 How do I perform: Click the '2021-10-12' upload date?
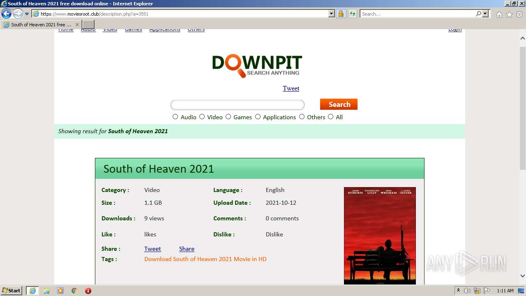point(281,203)
